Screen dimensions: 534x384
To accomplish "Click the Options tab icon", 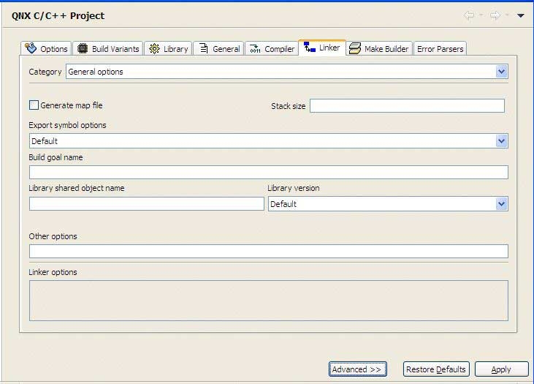I will (x=31, y=48).
